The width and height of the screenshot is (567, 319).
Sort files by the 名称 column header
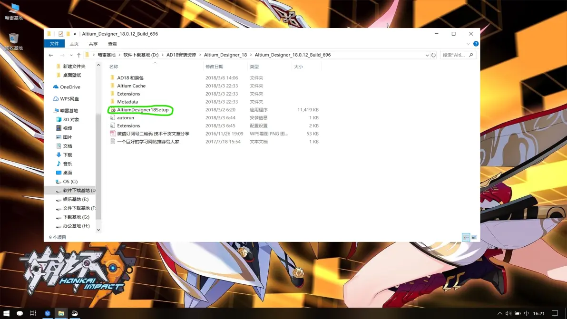[x=156, y=67]
